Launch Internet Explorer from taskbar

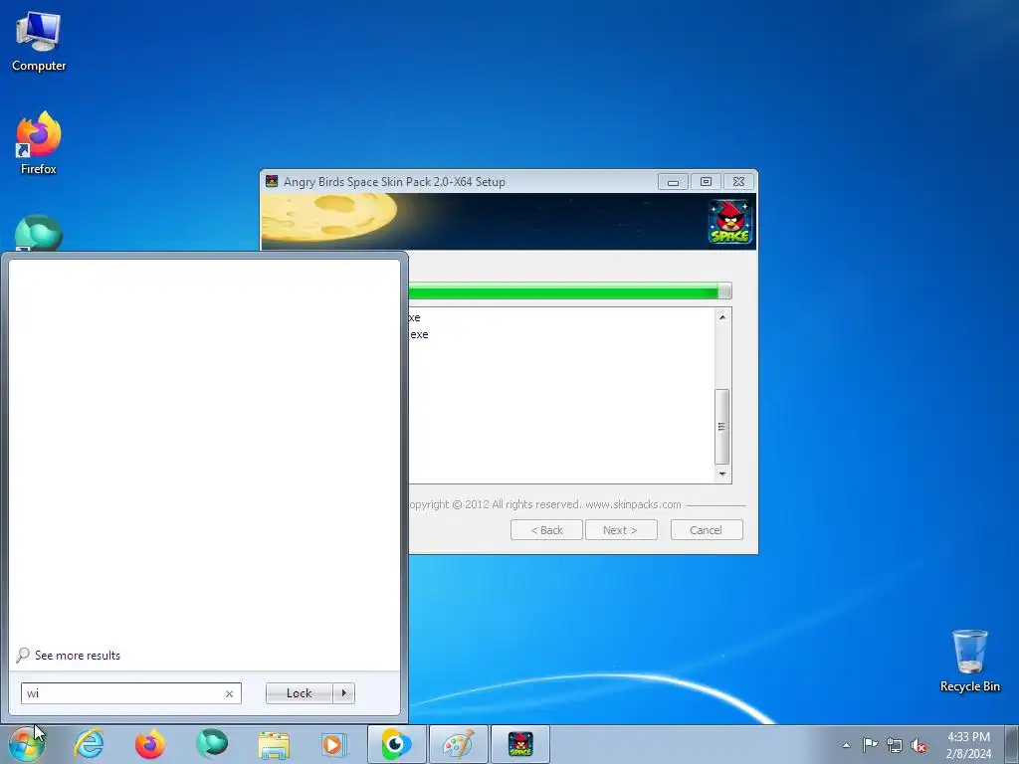89,744
